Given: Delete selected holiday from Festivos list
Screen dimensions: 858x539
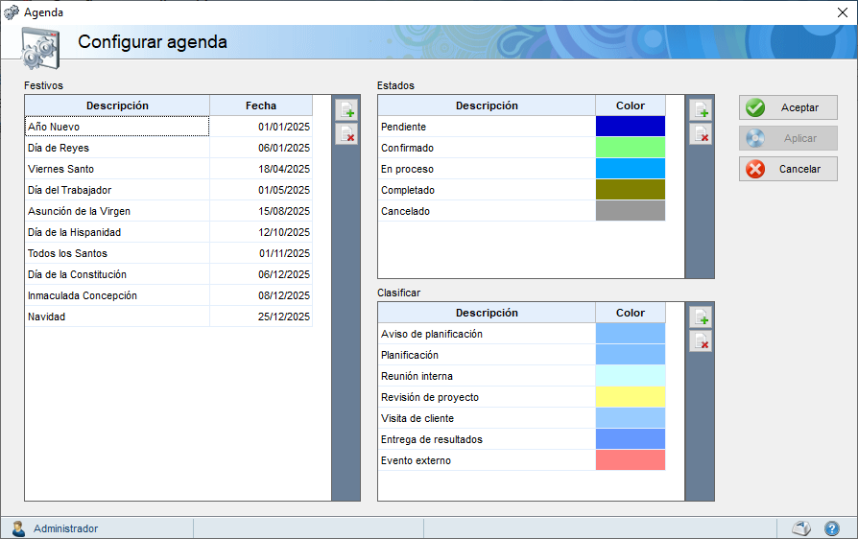Looking at the screenshot, I should coord(346,133).
